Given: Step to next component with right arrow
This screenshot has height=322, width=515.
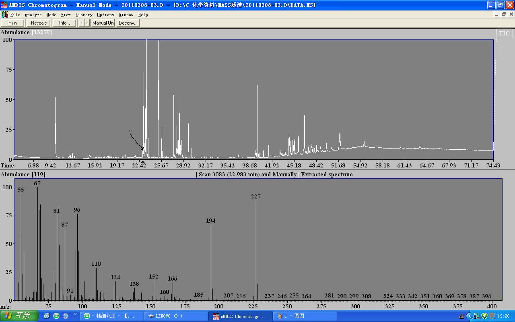Looking at the screenshot, I should click(x=87, y=23).
